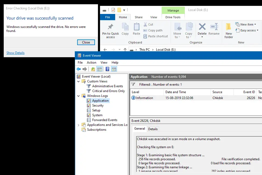Click drive icon at start of address bar
The height and width of the screenshot is (175, 262).
coord(132,50)
